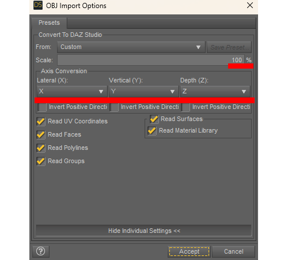Uncheck Read Polylines option

pyautogui.click(x=41, y=148)
